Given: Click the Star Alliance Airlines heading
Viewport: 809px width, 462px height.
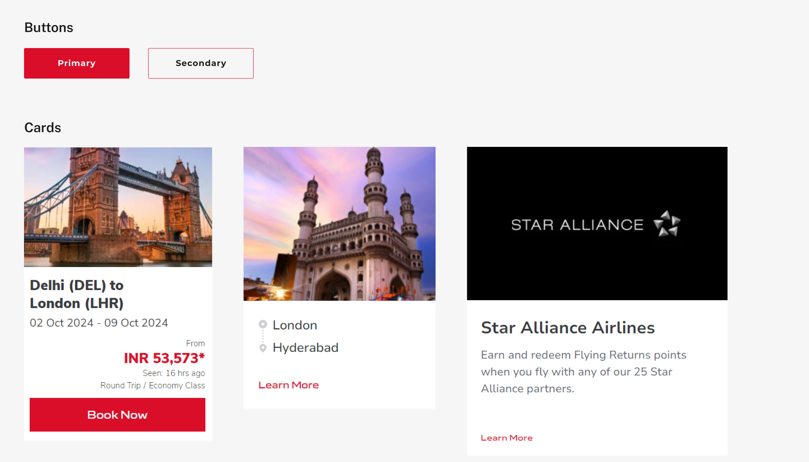Looking at the screenshot, I should pos(568,327).
